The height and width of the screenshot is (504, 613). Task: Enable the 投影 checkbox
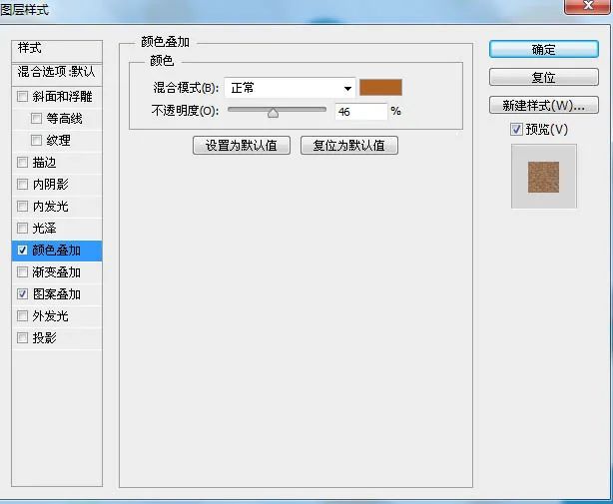[x=22, y=337]
